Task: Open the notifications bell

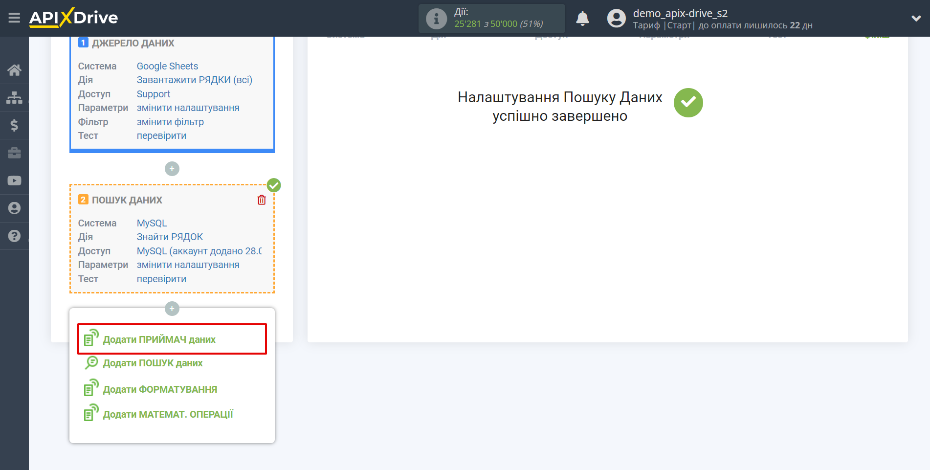Action: [x=582, y=19]
